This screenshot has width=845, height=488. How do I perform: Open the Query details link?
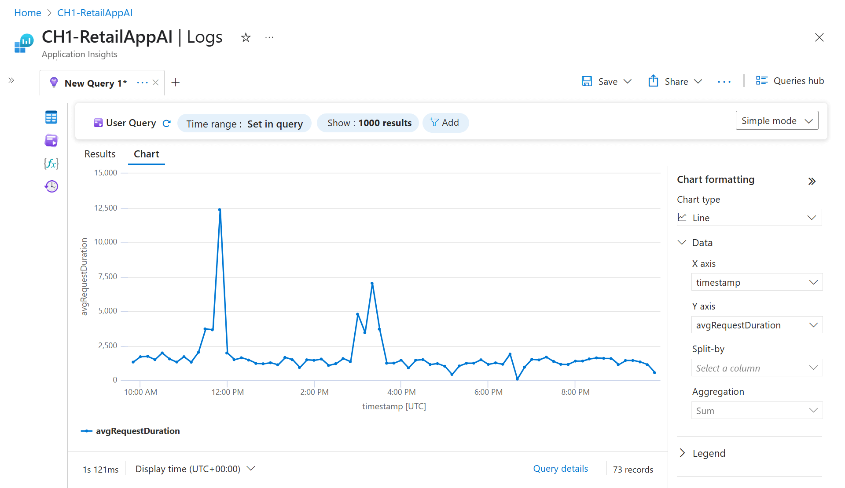(x=560, y=469)
